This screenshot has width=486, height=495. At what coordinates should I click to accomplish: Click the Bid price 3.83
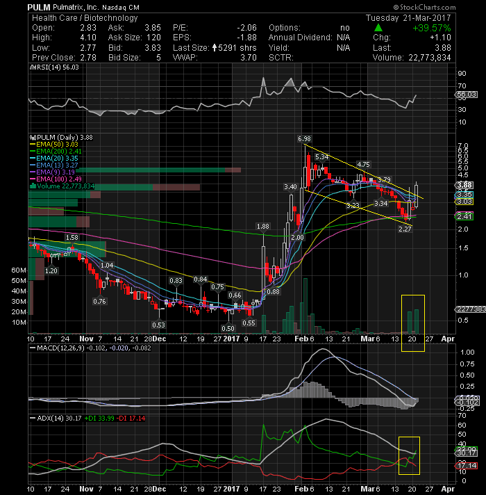click(x=153, y=48)
